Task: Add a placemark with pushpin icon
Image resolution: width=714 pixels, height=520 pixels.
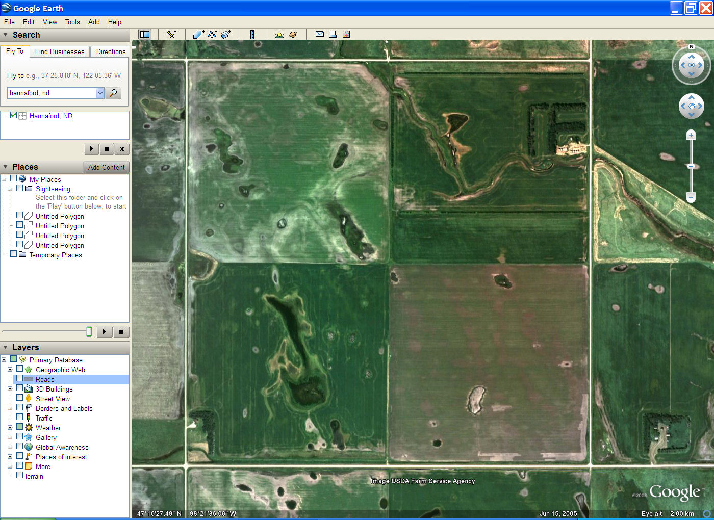Action: [x=171, y=34]
